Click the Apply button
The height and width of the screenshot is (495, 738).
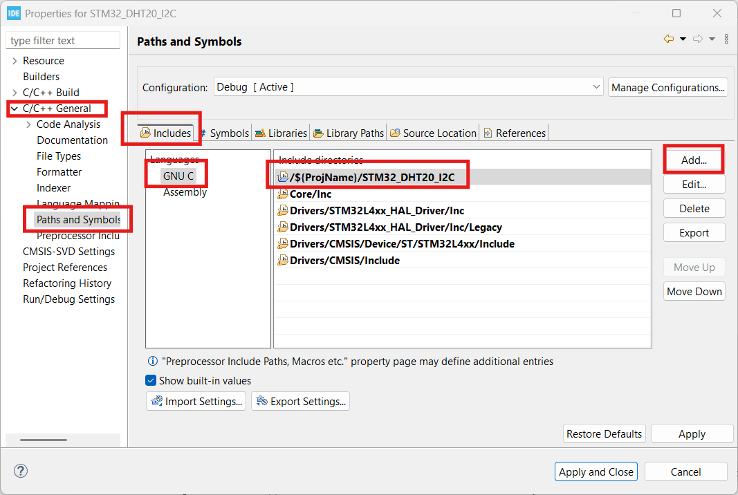[x=692, y=433]
